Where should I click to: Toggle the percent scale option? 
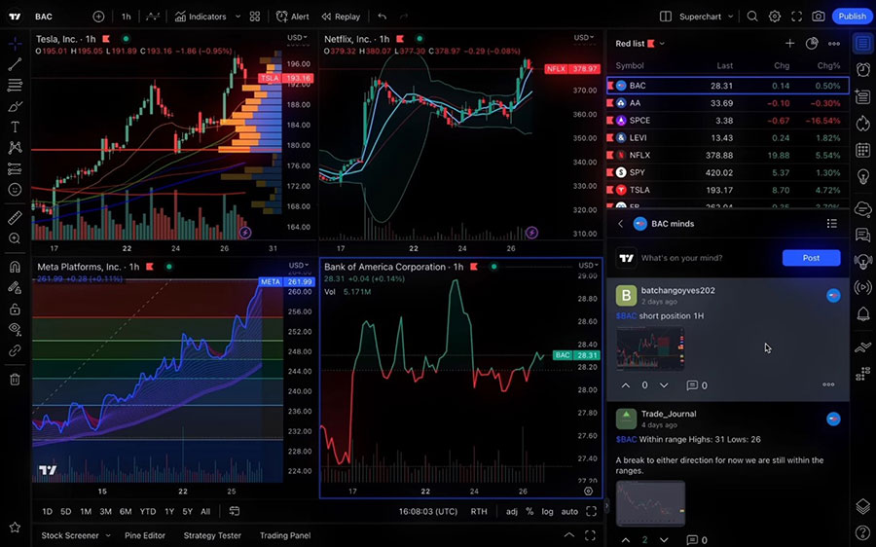click(529, 511)
